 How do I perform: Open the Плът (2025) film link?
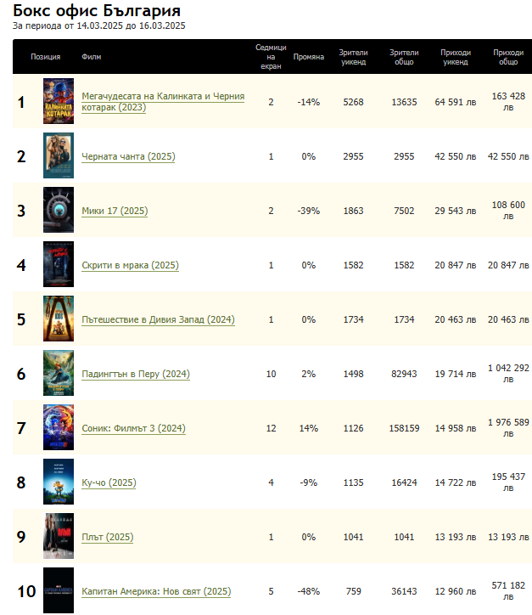[107, 538]
